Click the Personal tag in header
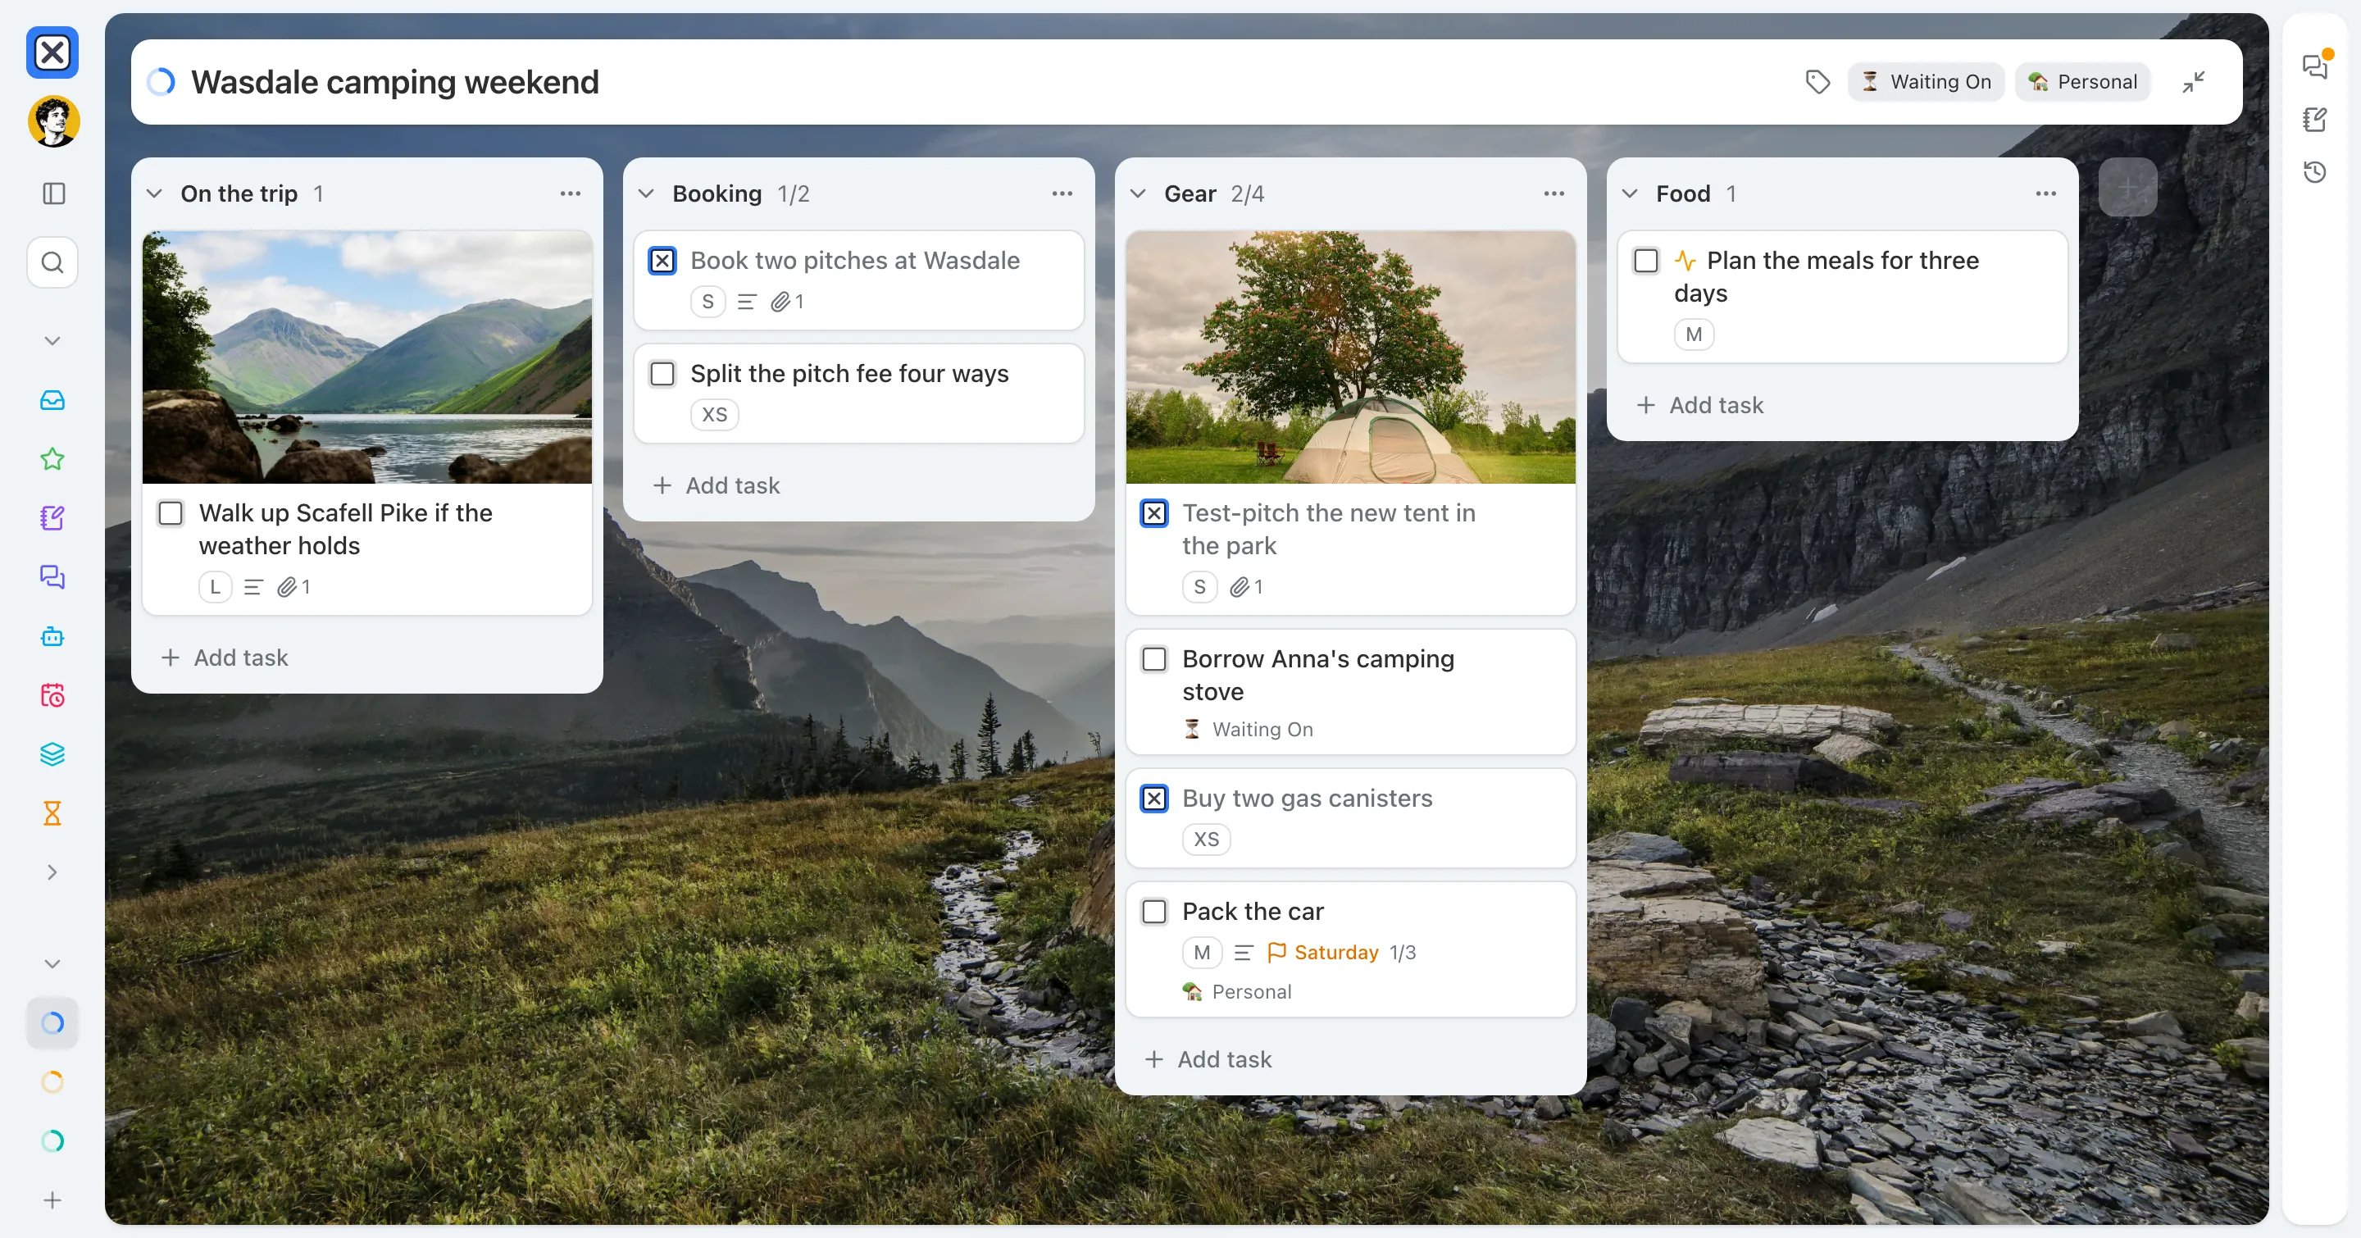2361x1238 pixels. pos(2082,81)
